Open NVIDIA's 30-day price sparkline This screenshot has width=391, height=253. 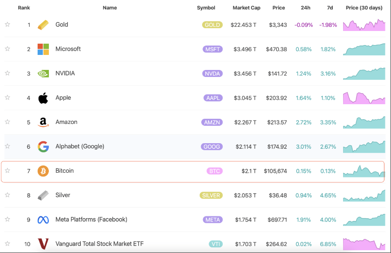pos(364,74)
